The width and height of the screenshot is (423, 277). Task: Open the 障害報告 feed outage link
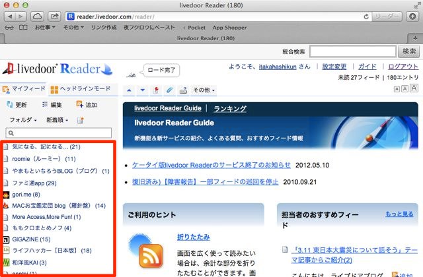206,182
